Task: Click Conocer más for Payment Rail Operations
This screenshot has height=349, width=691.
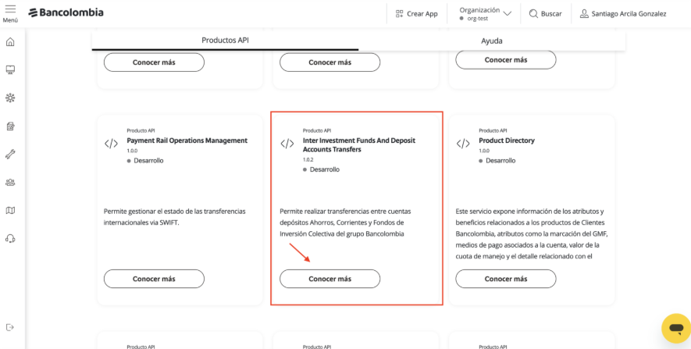Action: tap(154, 279)
